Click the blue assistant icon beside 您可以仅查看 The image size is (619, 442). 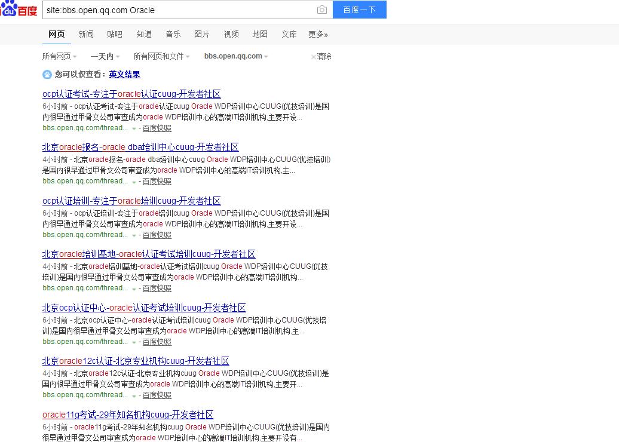click(47, 75)
